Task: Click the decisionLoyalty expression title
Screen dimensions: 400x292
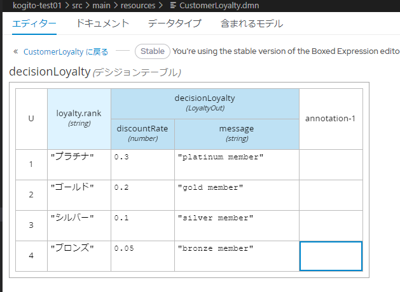Action: (x=50, y=72)
